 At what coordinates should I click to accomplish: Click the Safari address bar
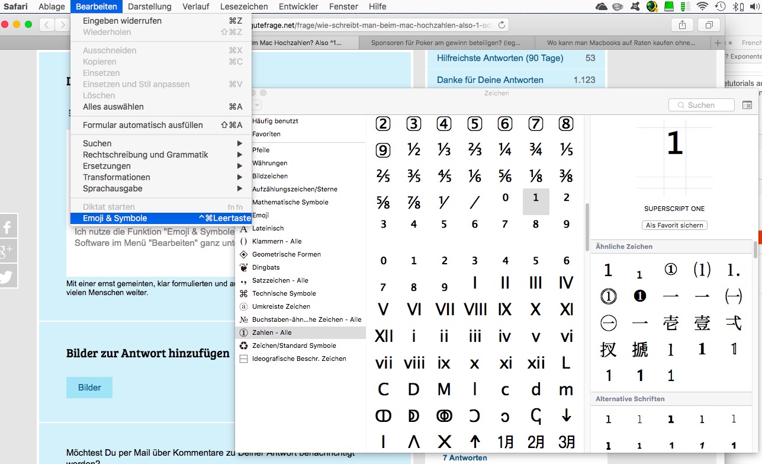[x=380, y=25]
